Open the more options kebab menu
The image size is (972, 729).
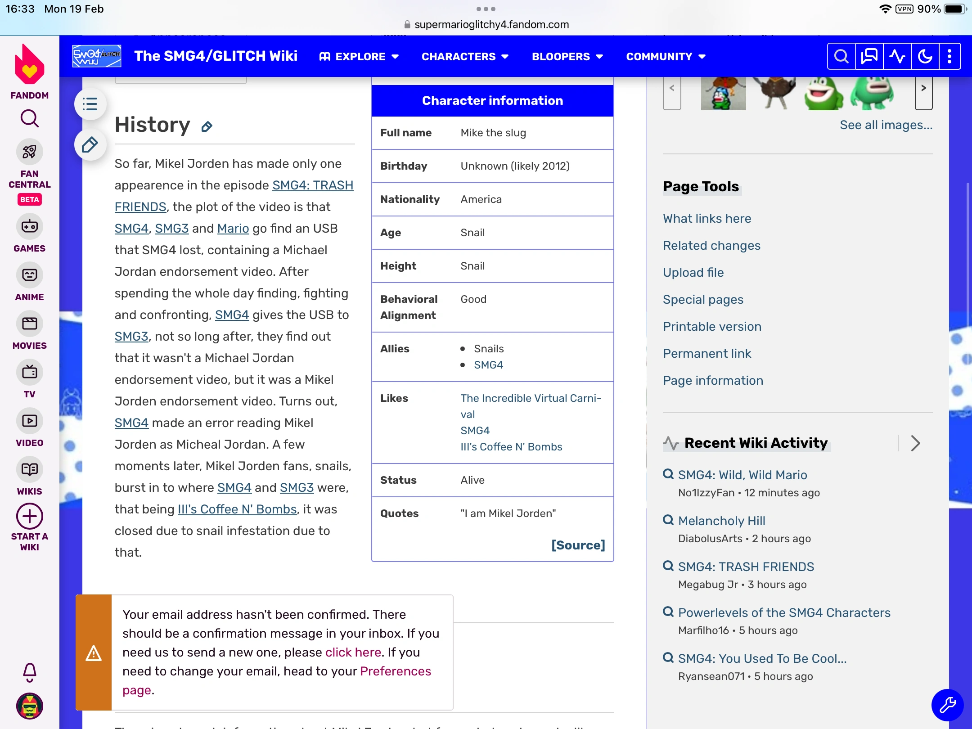coord(949,57)
